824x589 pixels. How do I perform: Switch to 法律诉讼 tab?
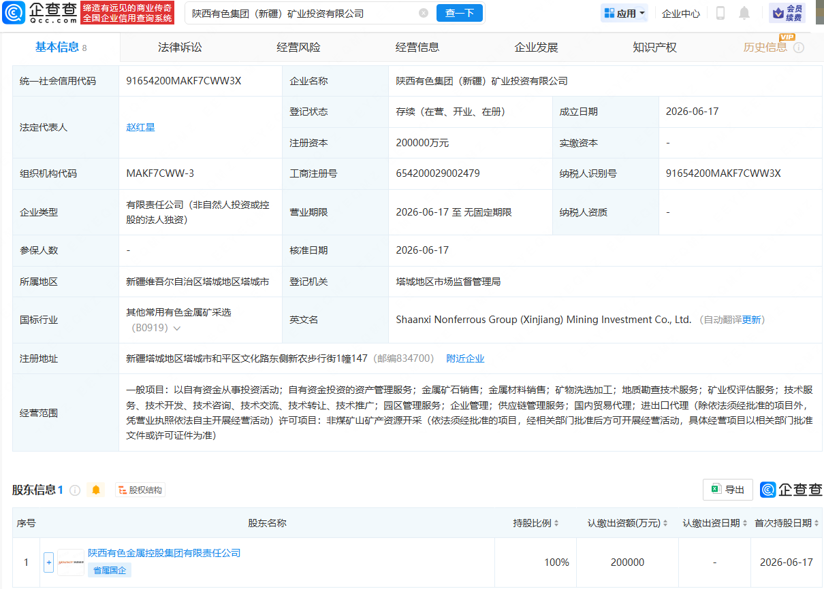pyautogui.click(x=180, y=47)
